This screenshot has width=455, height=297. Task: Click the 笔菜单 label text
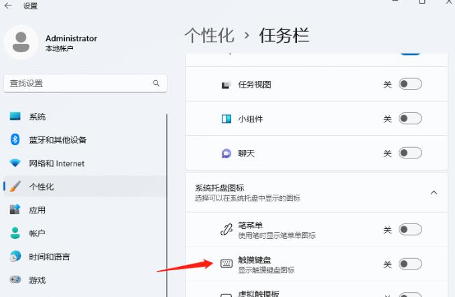point(251,225)
